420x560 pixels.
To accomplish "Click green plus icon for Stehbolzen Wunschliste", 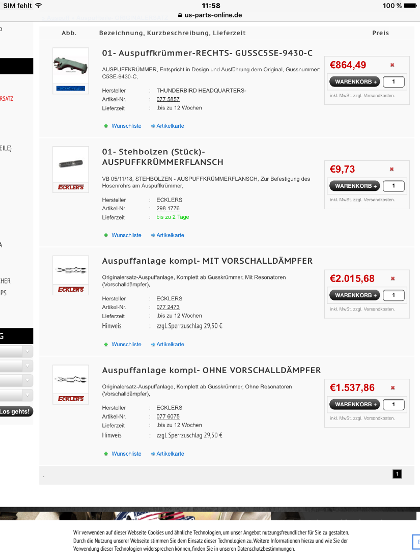I will point(106,235).
